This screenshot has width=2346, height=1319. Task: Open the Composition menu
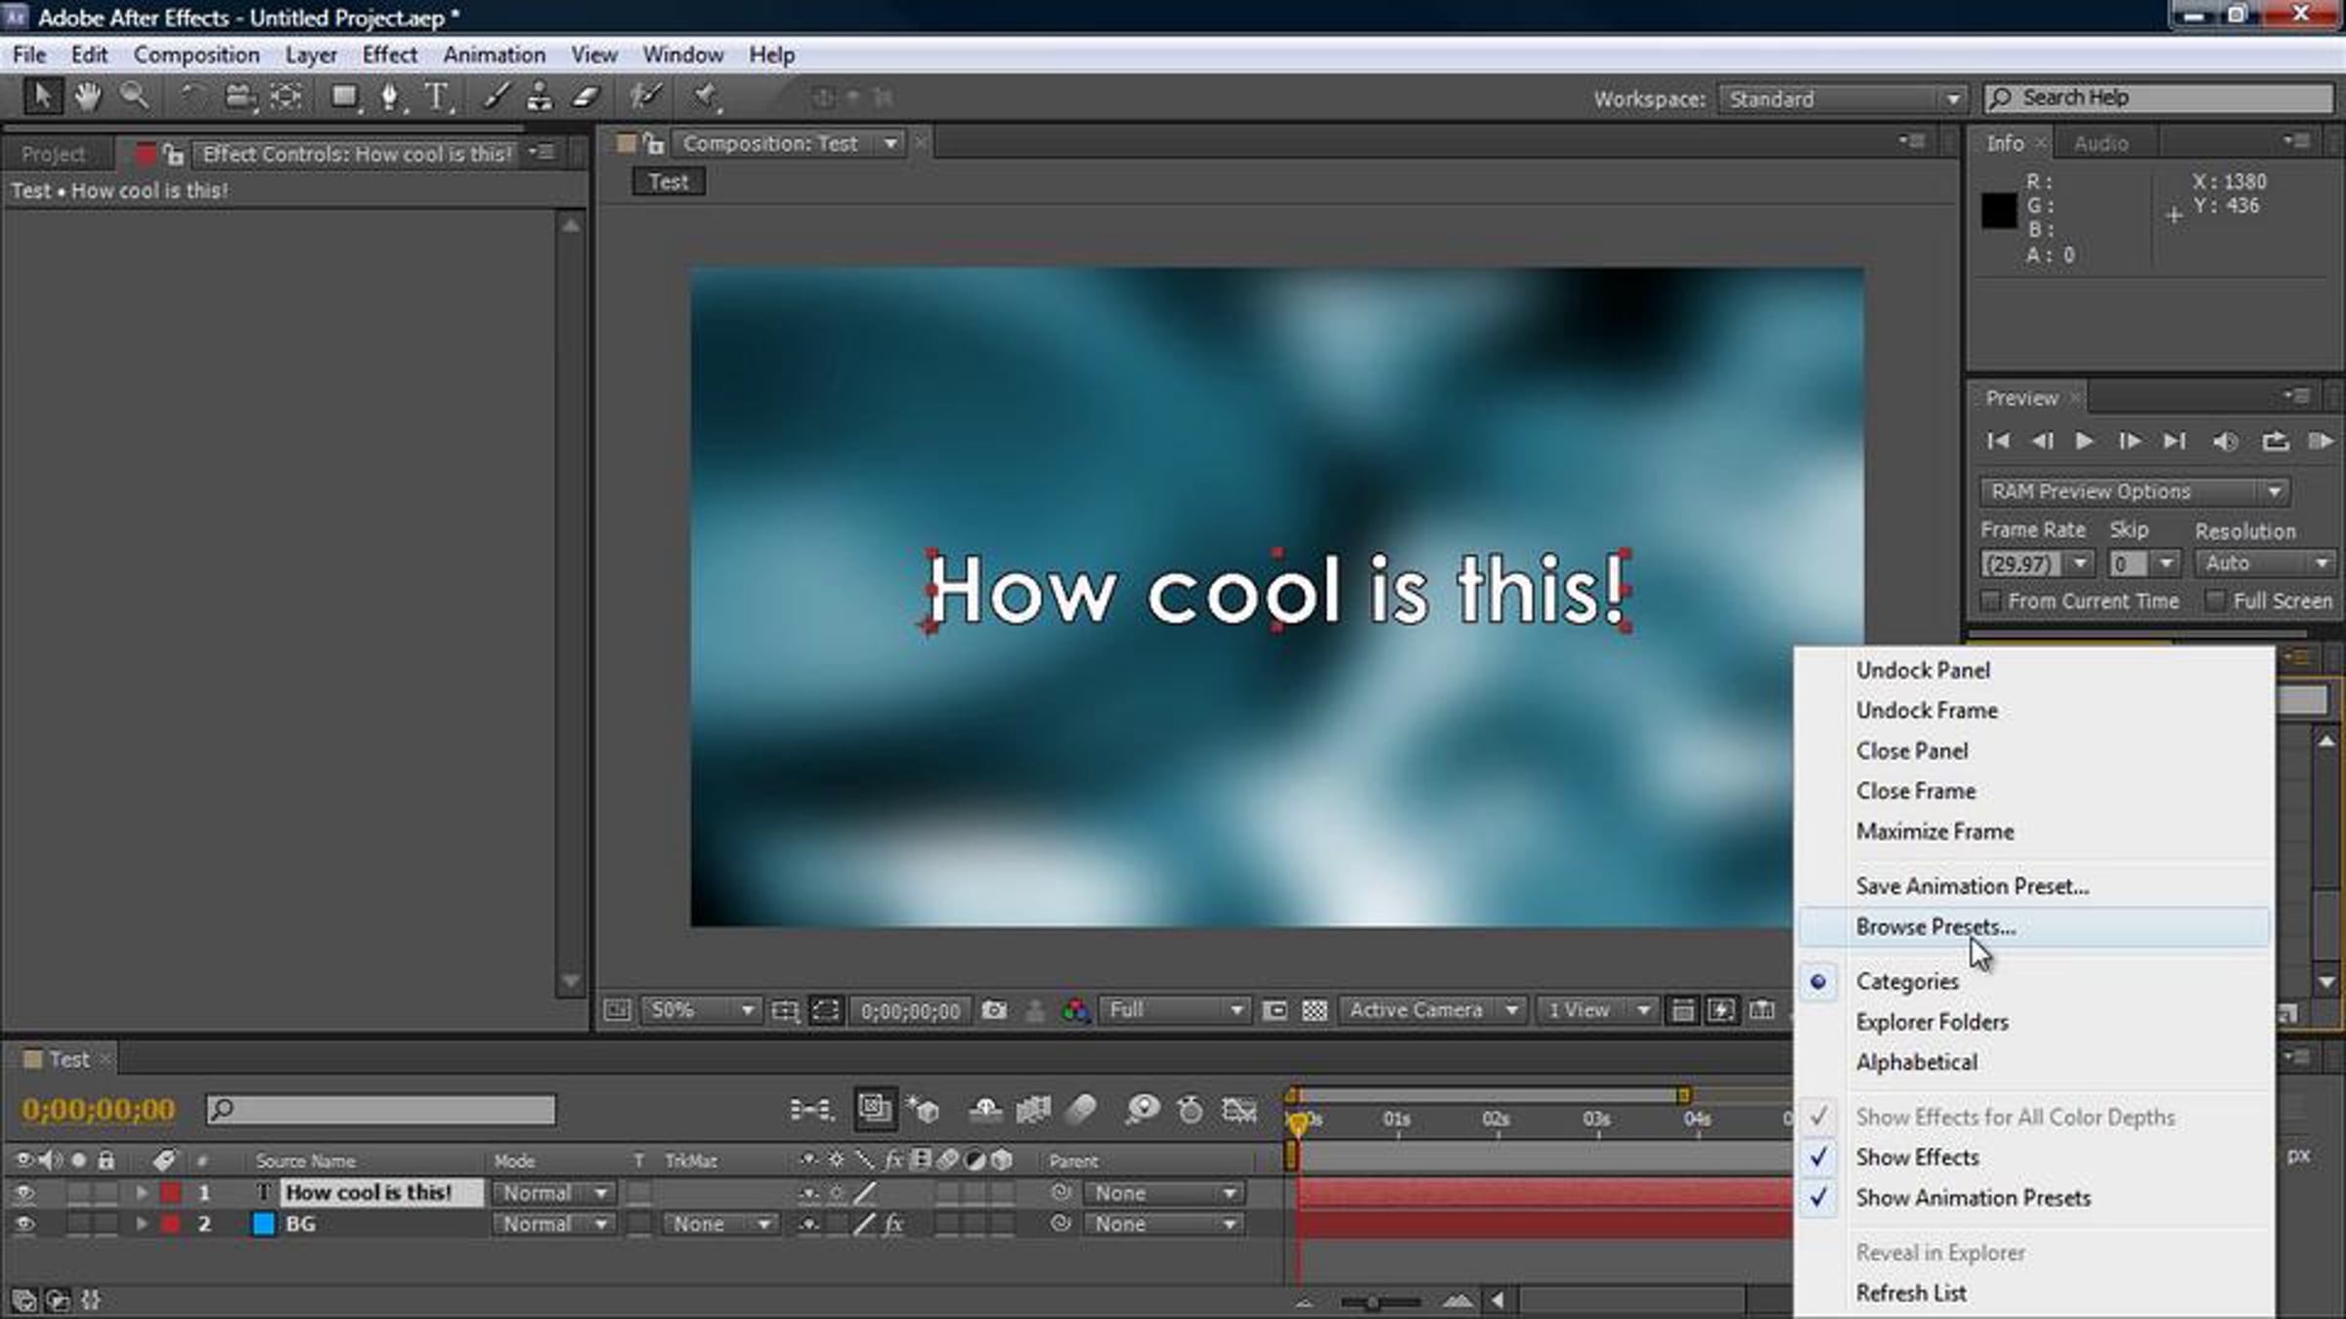[x=196, y=55]
